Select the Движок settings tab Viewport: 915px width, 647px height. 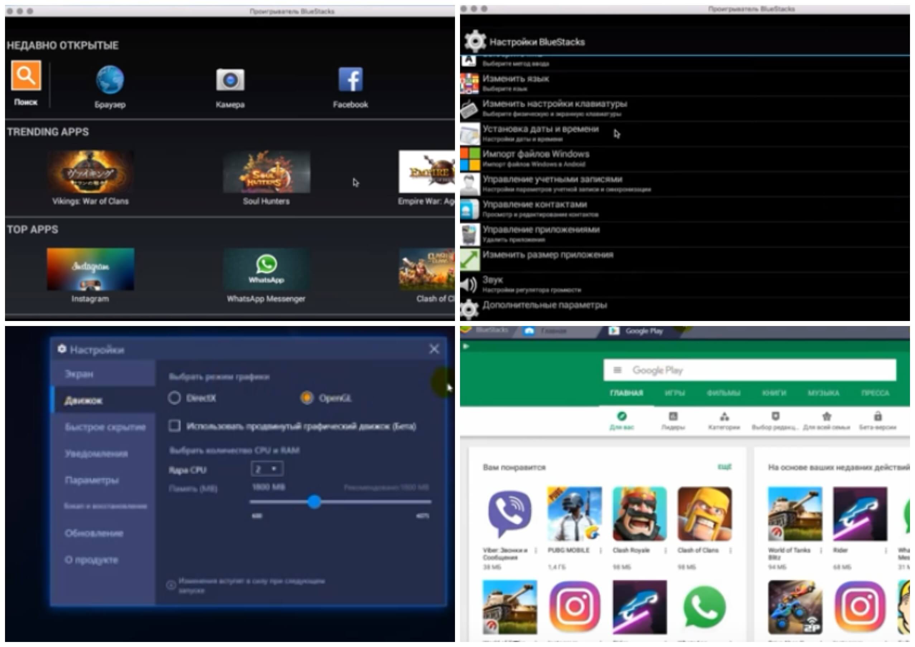pos(103,400)
